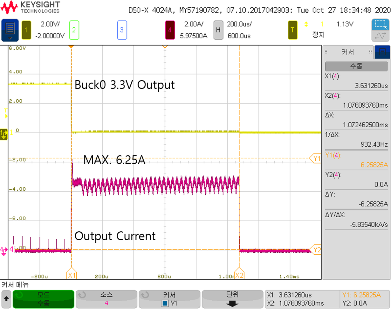
Task: Open the main menu icon at top left
Action: 10,31
